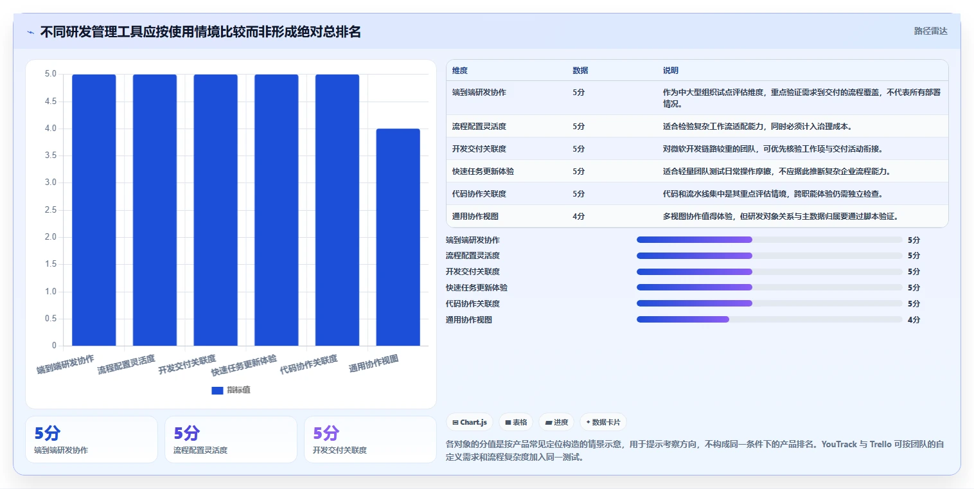Screen dimensions: 974x489
Task: Click the 维度 column header
Action: coord(459,70)
